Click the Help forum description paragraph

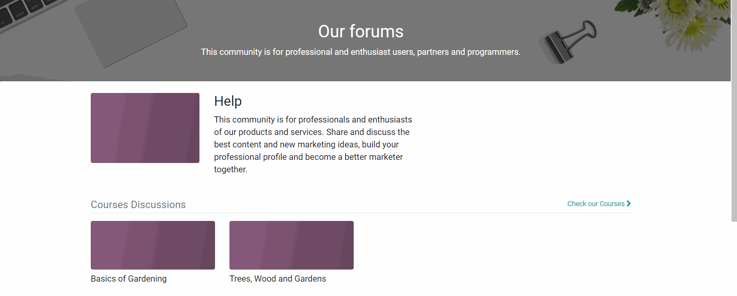pos(312,144)
